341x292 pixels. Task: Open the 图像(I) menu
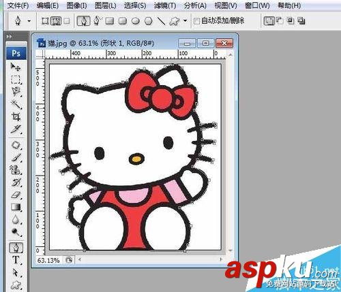(76, 5)
